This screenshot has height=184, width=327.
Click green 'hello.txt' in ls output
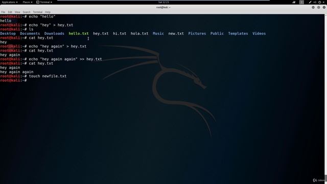(x=79, y=34)
